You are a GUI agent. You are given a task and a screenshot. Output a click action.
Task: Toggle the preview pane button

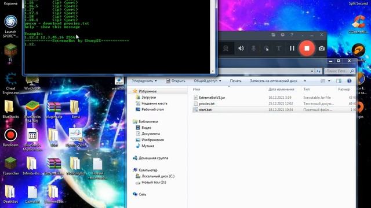(339, 81)
